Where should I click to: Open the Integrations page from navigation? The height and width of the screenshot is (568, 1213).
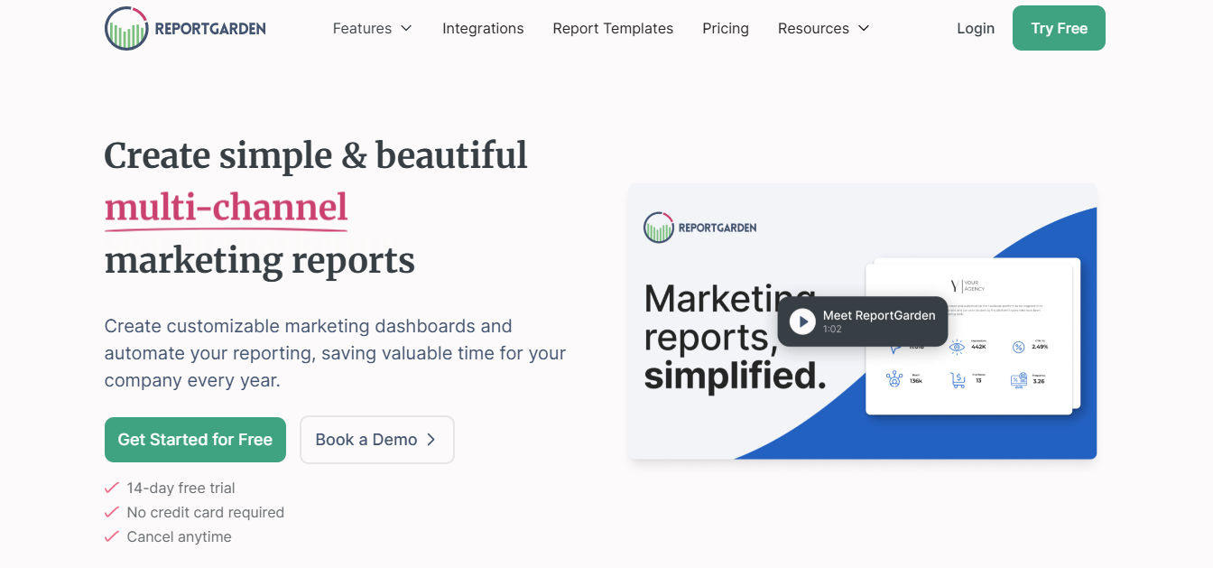pos(483,29)
